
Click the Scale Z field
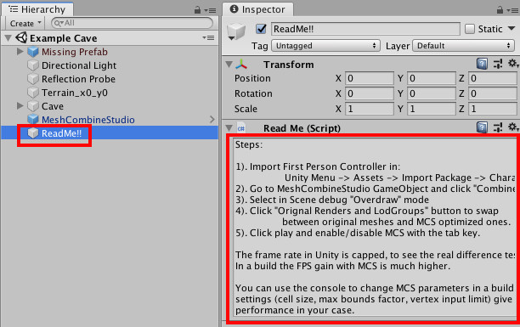tap(493, 109)
